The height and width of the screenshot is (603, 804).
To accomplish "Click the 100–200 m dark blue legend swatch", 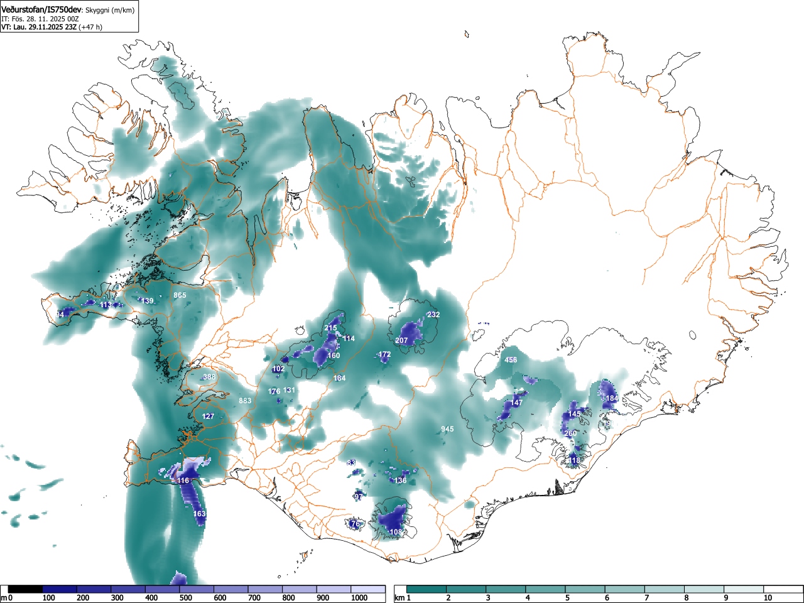I will click(60, 589).
